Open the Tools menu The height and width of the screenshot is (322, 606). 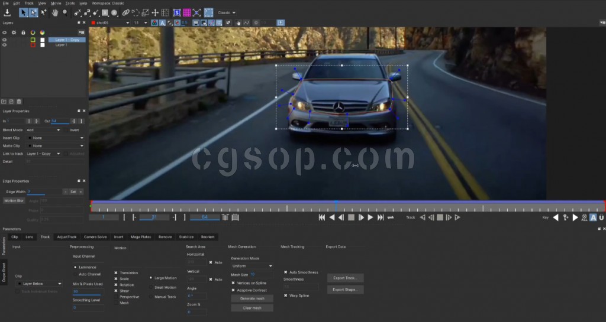point(70,3)
